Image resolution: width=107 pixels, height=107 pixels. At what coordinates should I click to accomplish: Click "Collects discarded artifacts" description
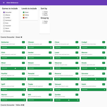tap(89, 86)
